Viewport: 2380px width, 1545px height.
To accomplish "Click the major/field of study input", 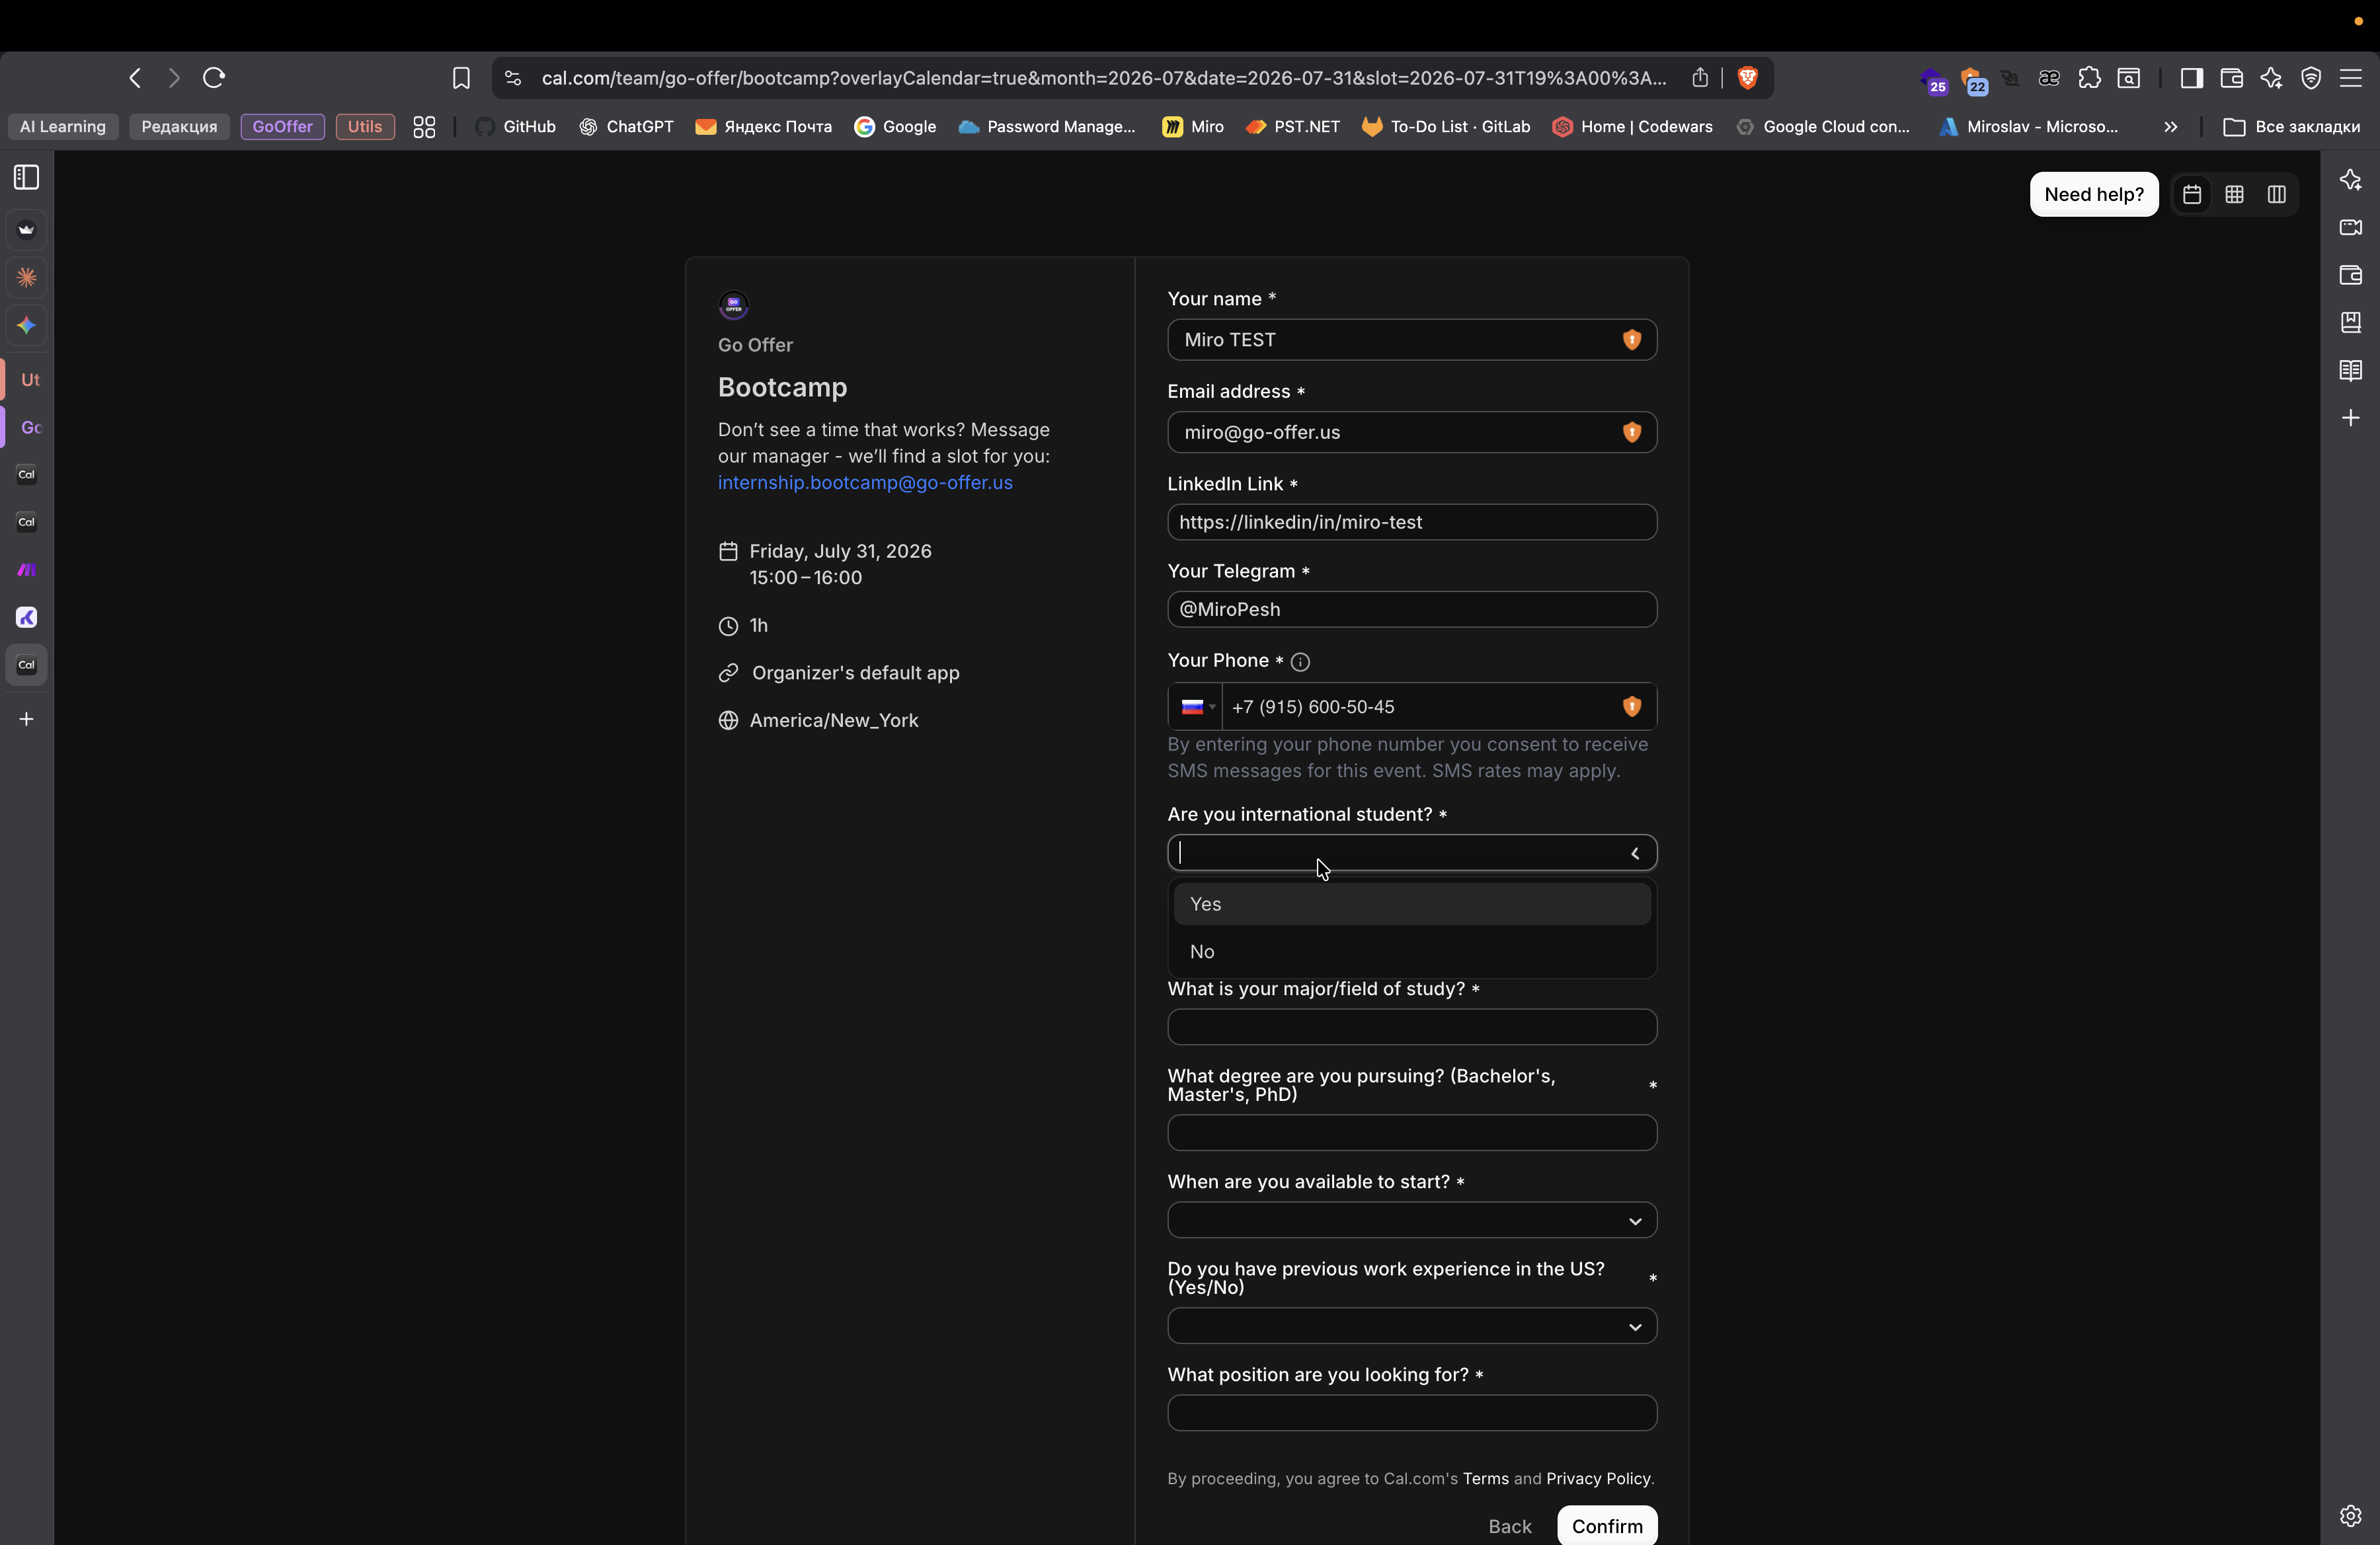I will pos(1411,1028).
